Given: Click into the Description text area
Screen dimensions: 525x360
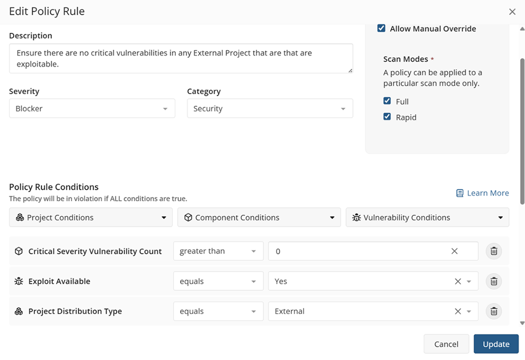Looking at the screenshot, I should tap(181, 59).
